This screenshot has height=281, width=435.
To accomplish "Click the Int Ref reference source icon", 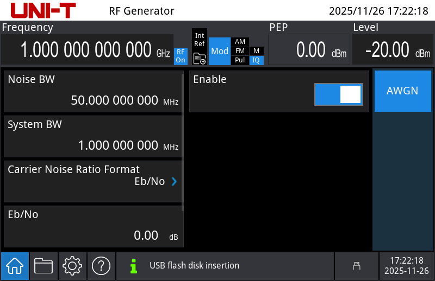I will 200,48.
